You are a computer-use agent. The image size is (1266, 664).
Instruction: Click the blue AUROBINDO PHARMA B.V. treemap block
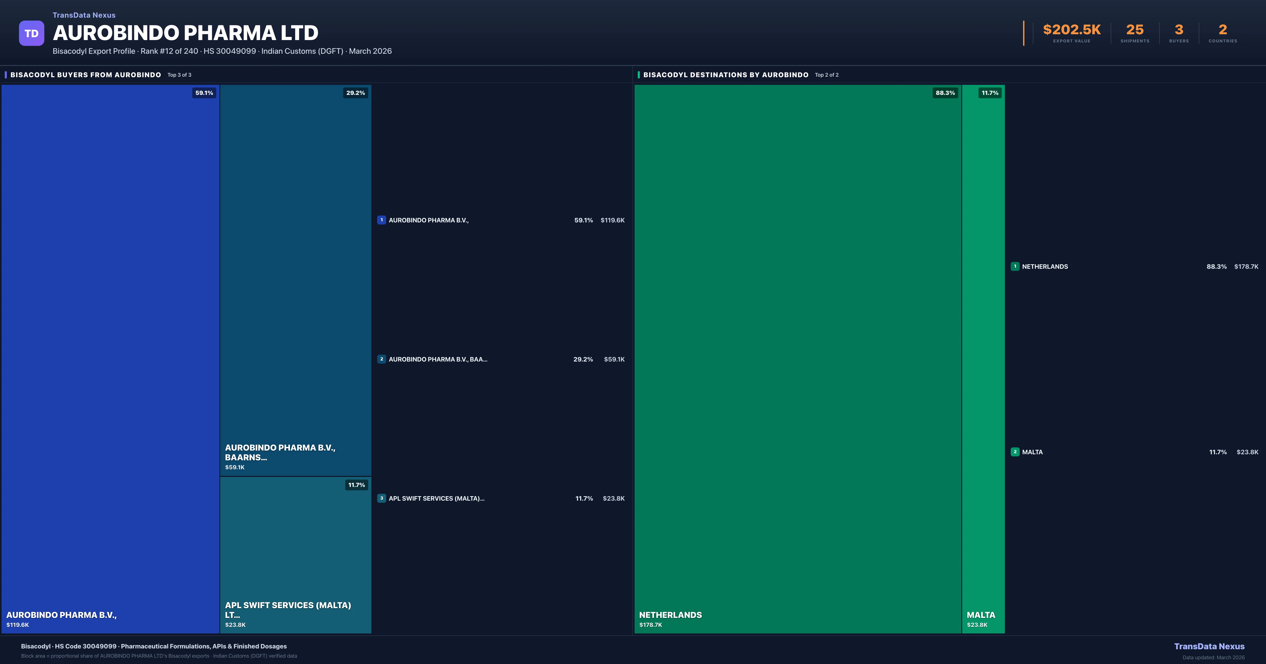[111, 344]
